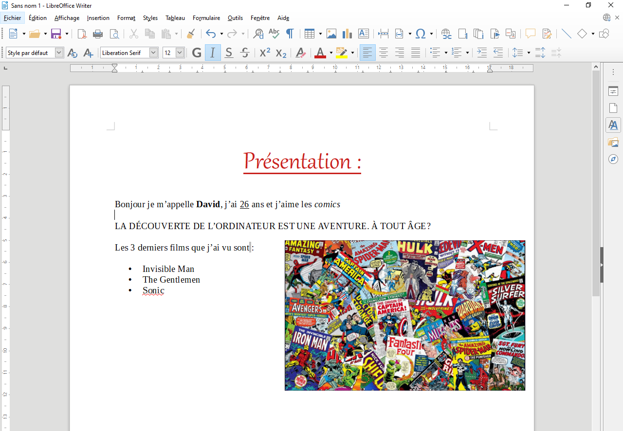Click the Save document icon
This screenshot has width=623, height=431.
[56, 34]
